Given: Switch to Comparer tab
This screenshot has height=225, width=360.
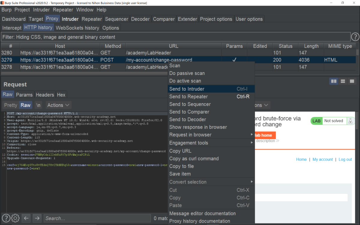Looking at the screenshot, I should click(x=164, y=19).
